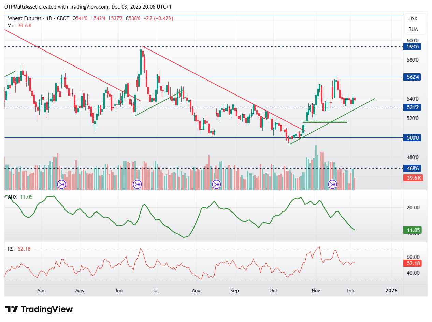Click the November contract rollover marker icon
Screen dimensions: 432x322
coord(332,185)
